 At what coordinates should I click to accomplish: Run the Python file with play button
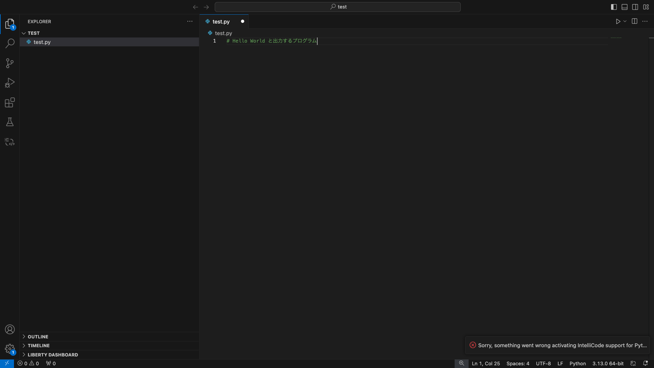point(618,21)
